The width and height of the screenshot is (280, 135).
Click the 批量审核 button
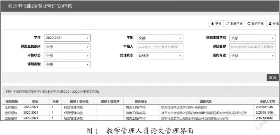click(x=234, y=24)
